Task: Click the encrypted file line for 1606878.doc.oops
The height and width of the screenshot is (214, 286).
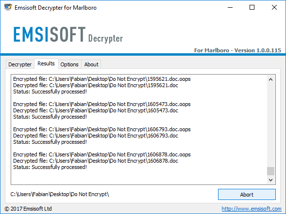Action: coord(102,154)
